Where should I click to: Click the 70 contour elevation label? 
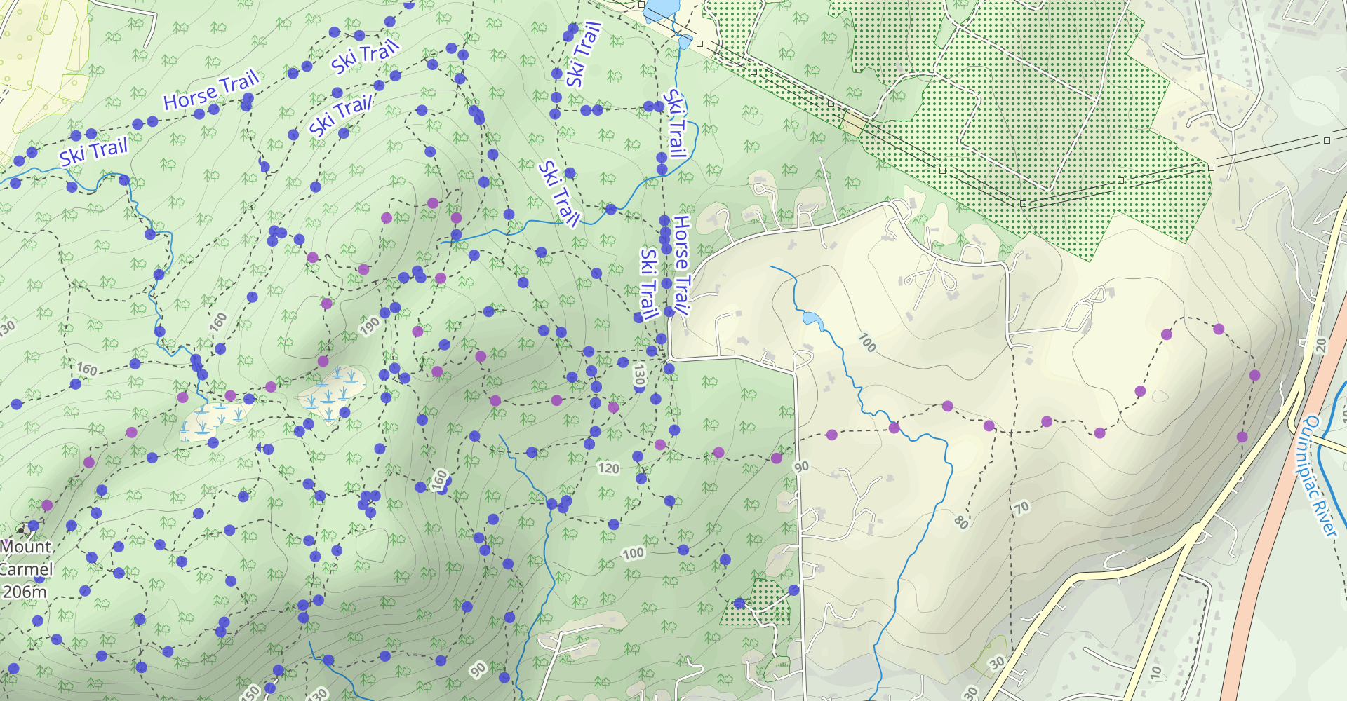(1021, 508)
